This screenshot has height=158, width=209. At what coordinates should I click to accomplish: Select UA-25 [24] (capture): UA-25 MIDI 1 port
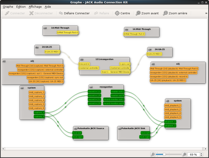click(x=46, y=81)
